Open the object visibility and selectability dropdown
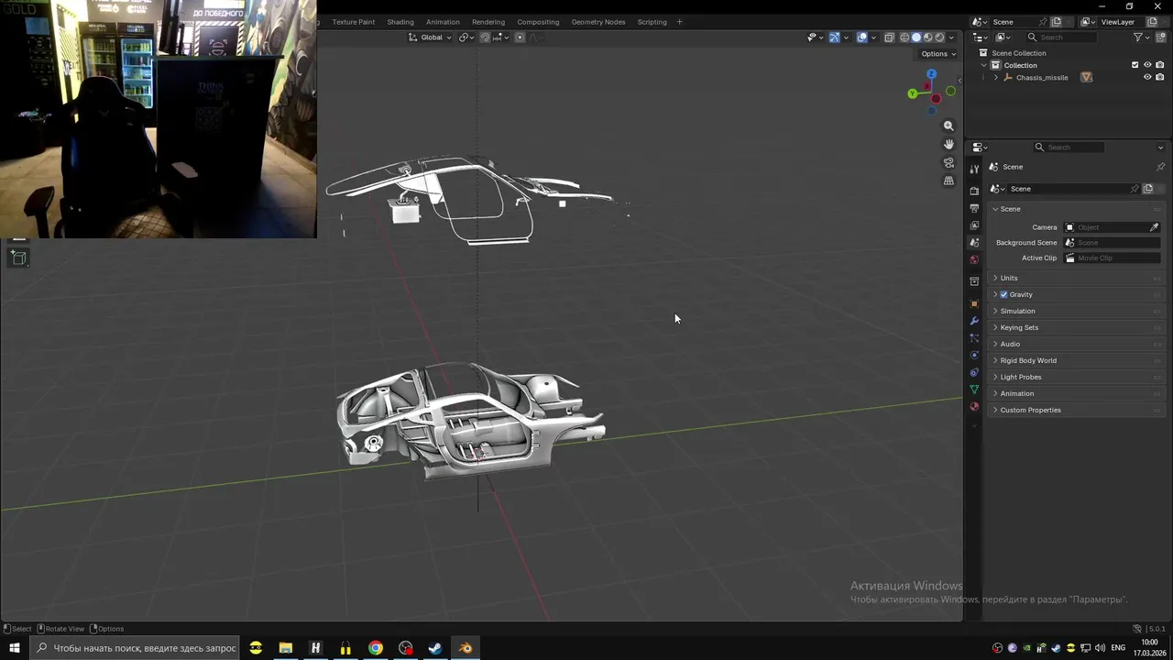 click(815, 38)
